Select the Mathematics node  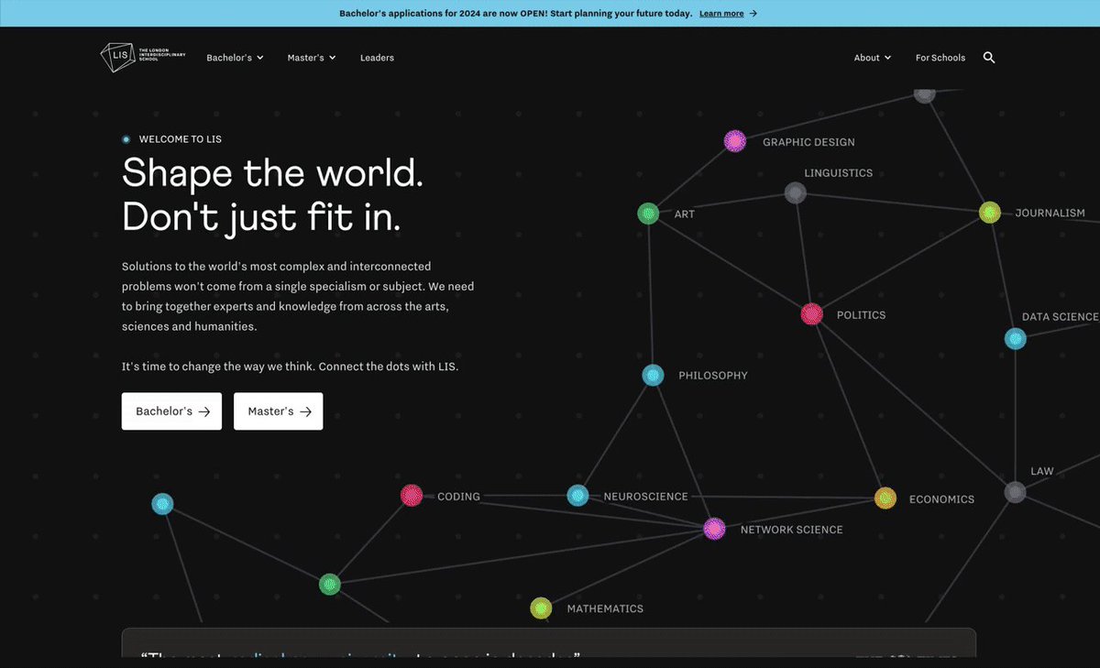542,608
